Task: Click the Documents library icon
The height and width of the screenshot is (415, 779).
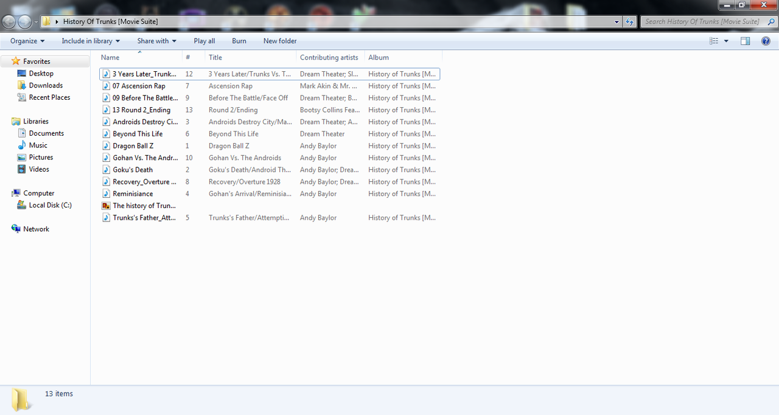Action: 22,133
